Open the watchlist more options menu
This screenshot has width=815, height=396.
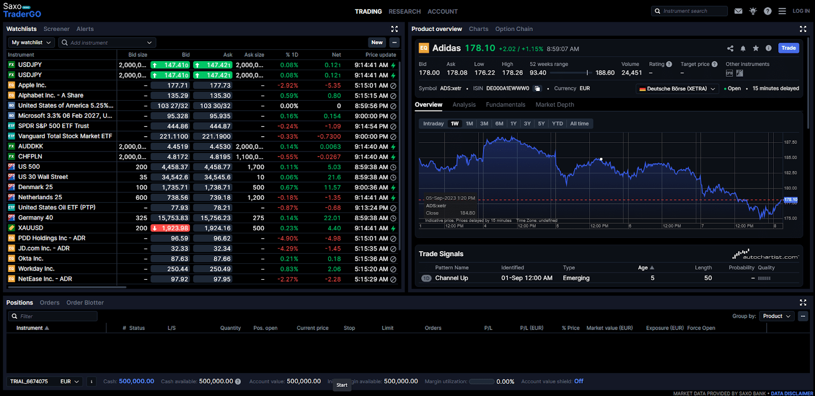click(394, 43)
